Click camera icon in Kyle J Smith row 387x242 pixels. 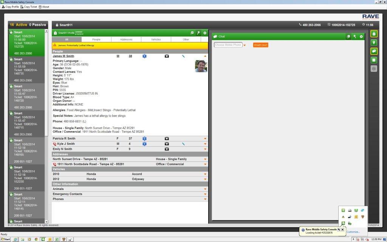pyautogui.click(x=167, y=144)
